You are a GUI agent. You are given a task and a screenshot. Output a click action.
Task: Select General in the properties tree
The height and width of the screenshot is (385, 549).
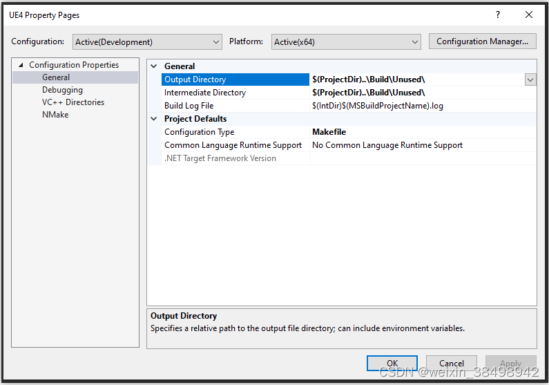56,77
